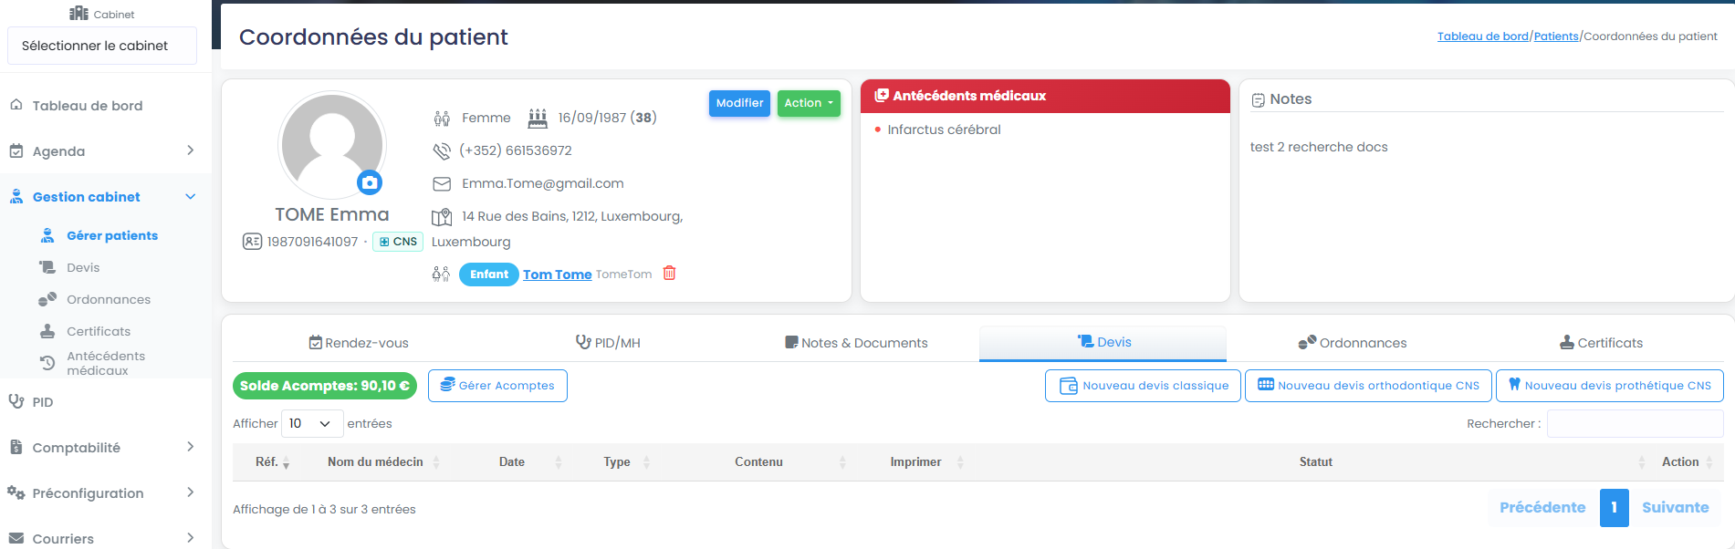Click the map icon beside the address
Viewport: 1735px width, 549px height.
(x=442, y=217)
